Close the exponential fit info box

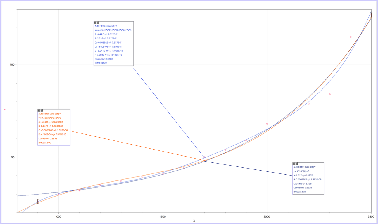[294, 164]
